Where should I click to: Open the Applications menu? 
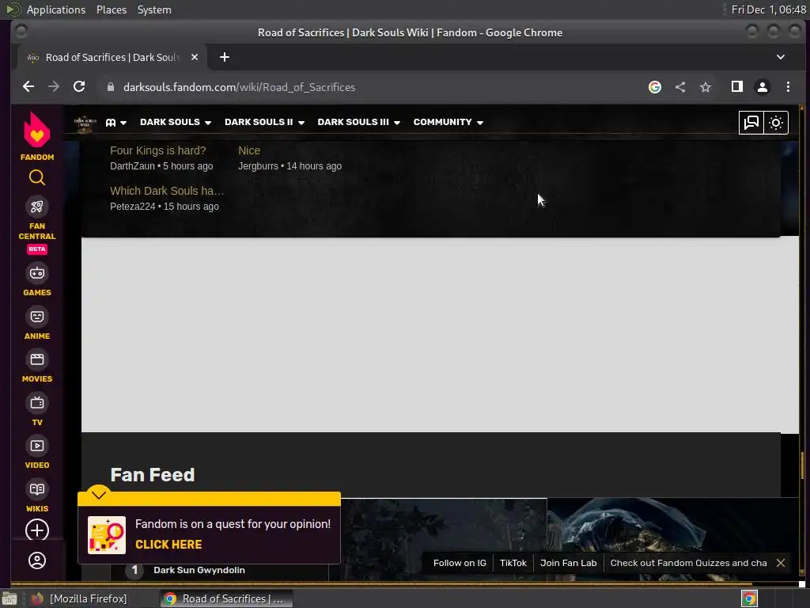(56, 9)
